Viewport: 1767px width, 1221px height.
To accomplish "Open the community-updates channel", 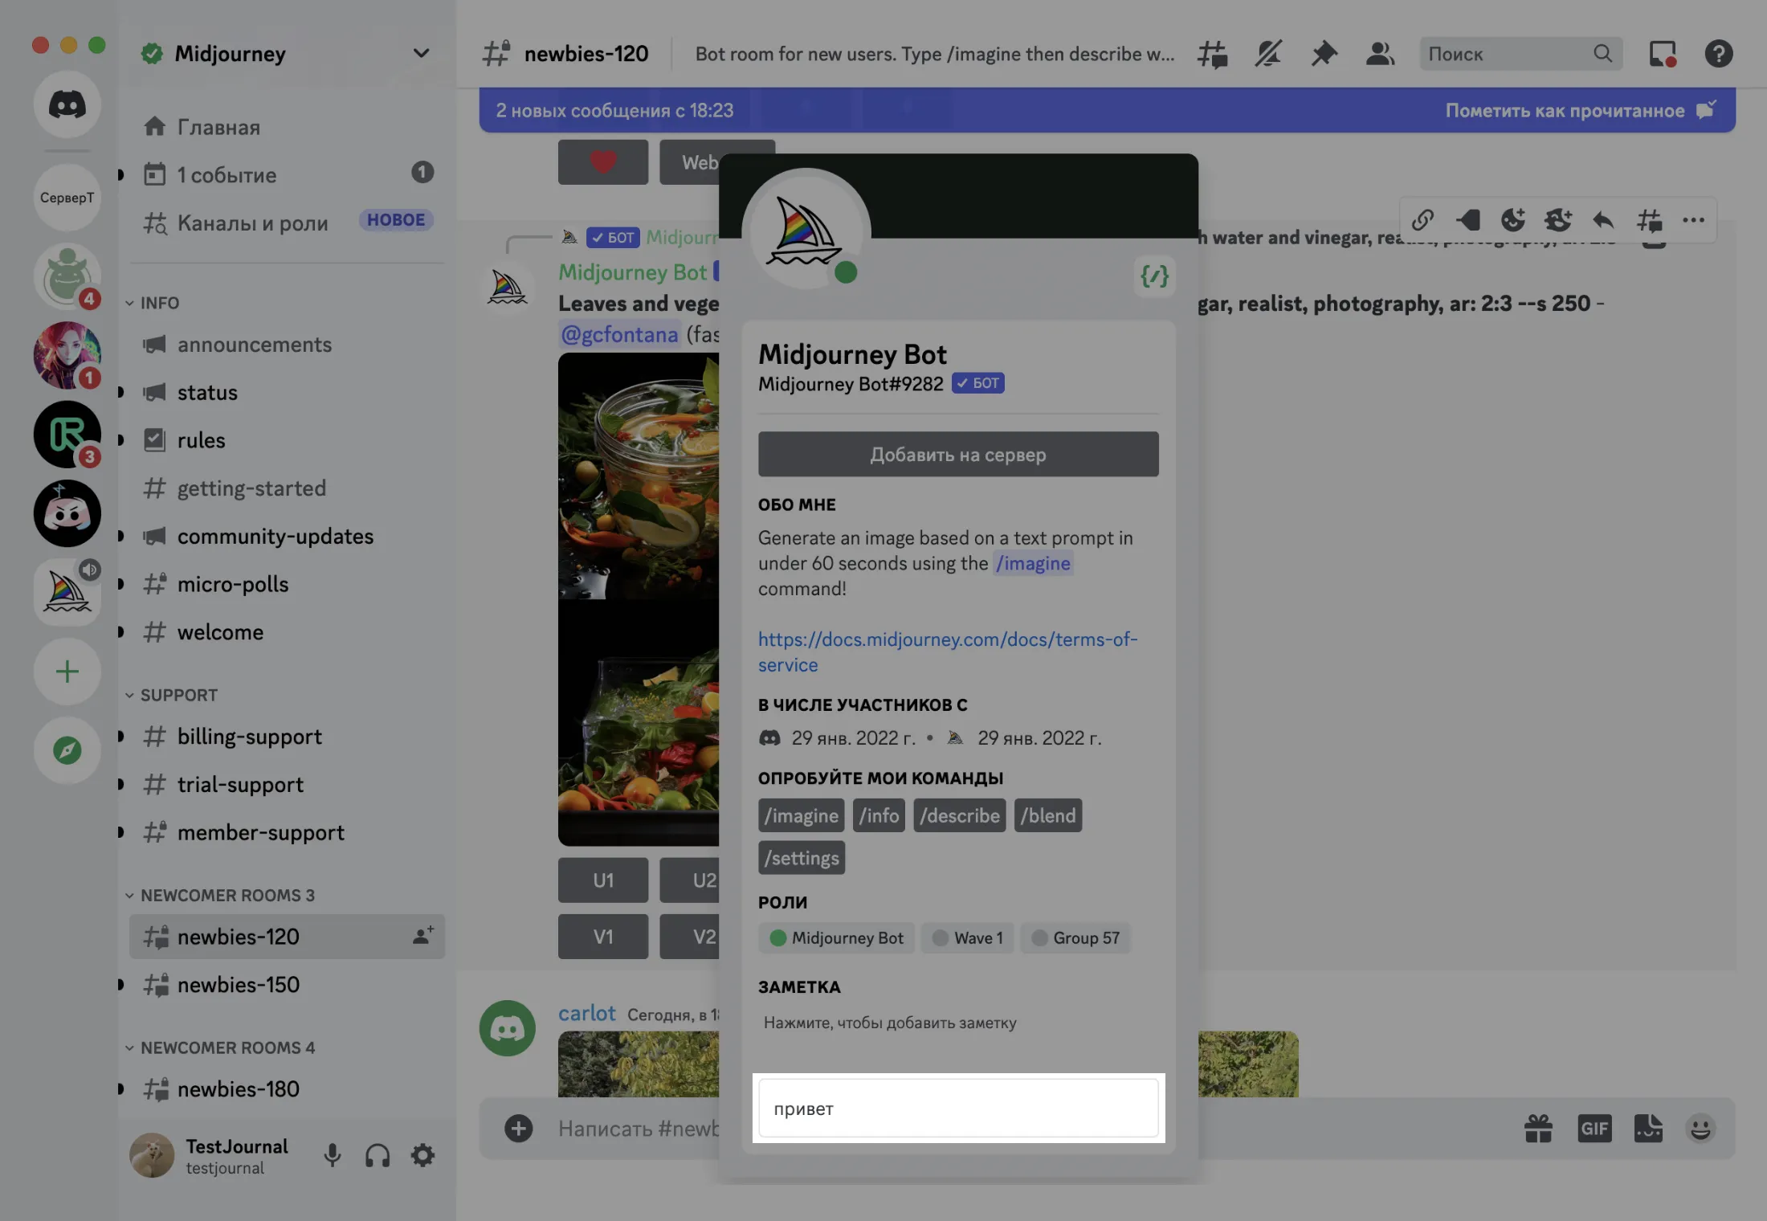I will click(287, 536).
